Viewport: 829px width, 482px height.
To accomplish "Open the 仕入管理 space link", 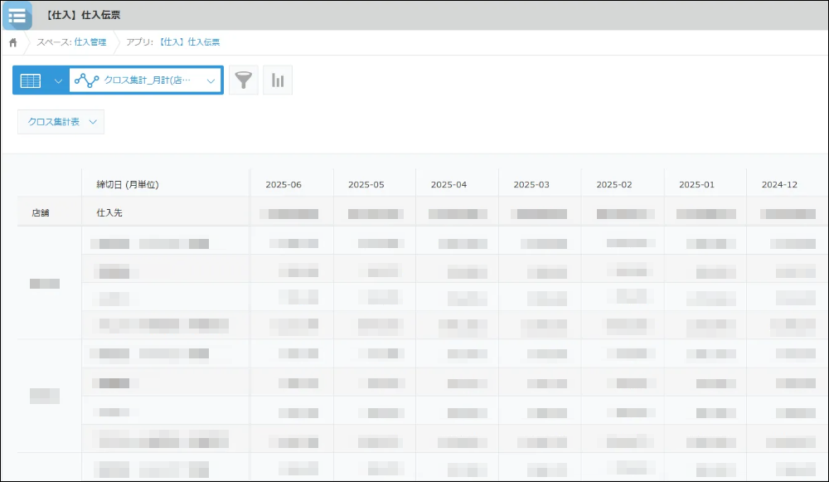I will tap(90, 42).
